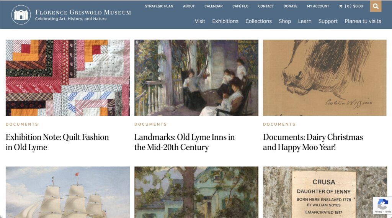The height and width of the screenshot is (218, 392).
Task: Select Shop in main navigation
Action: [285, 21]
